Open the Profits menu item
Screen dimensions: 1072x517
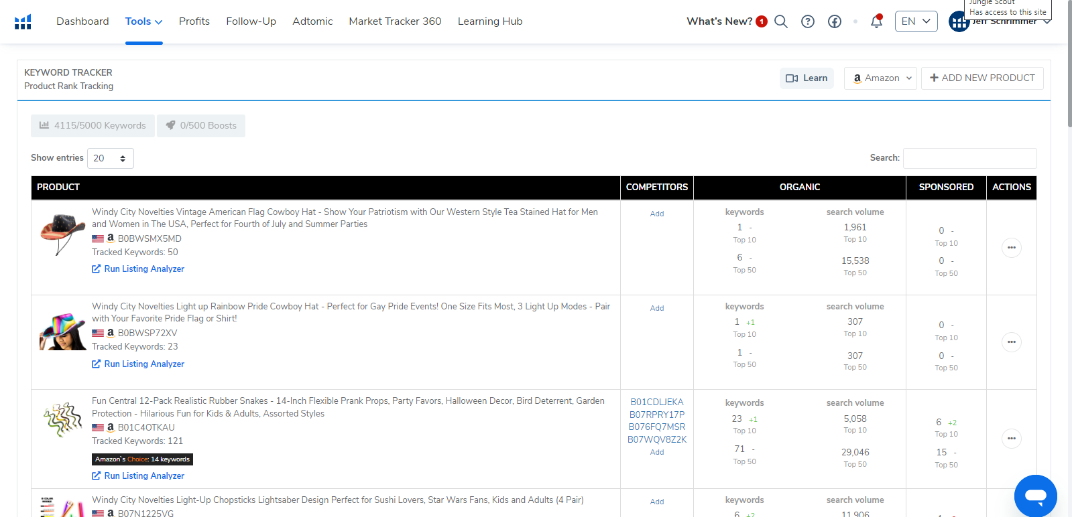[194, 21]
